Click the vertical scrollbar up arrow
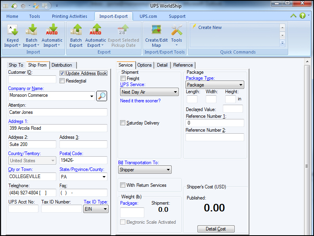The width and height of the screenshot is (314, 236). point(307,62)
